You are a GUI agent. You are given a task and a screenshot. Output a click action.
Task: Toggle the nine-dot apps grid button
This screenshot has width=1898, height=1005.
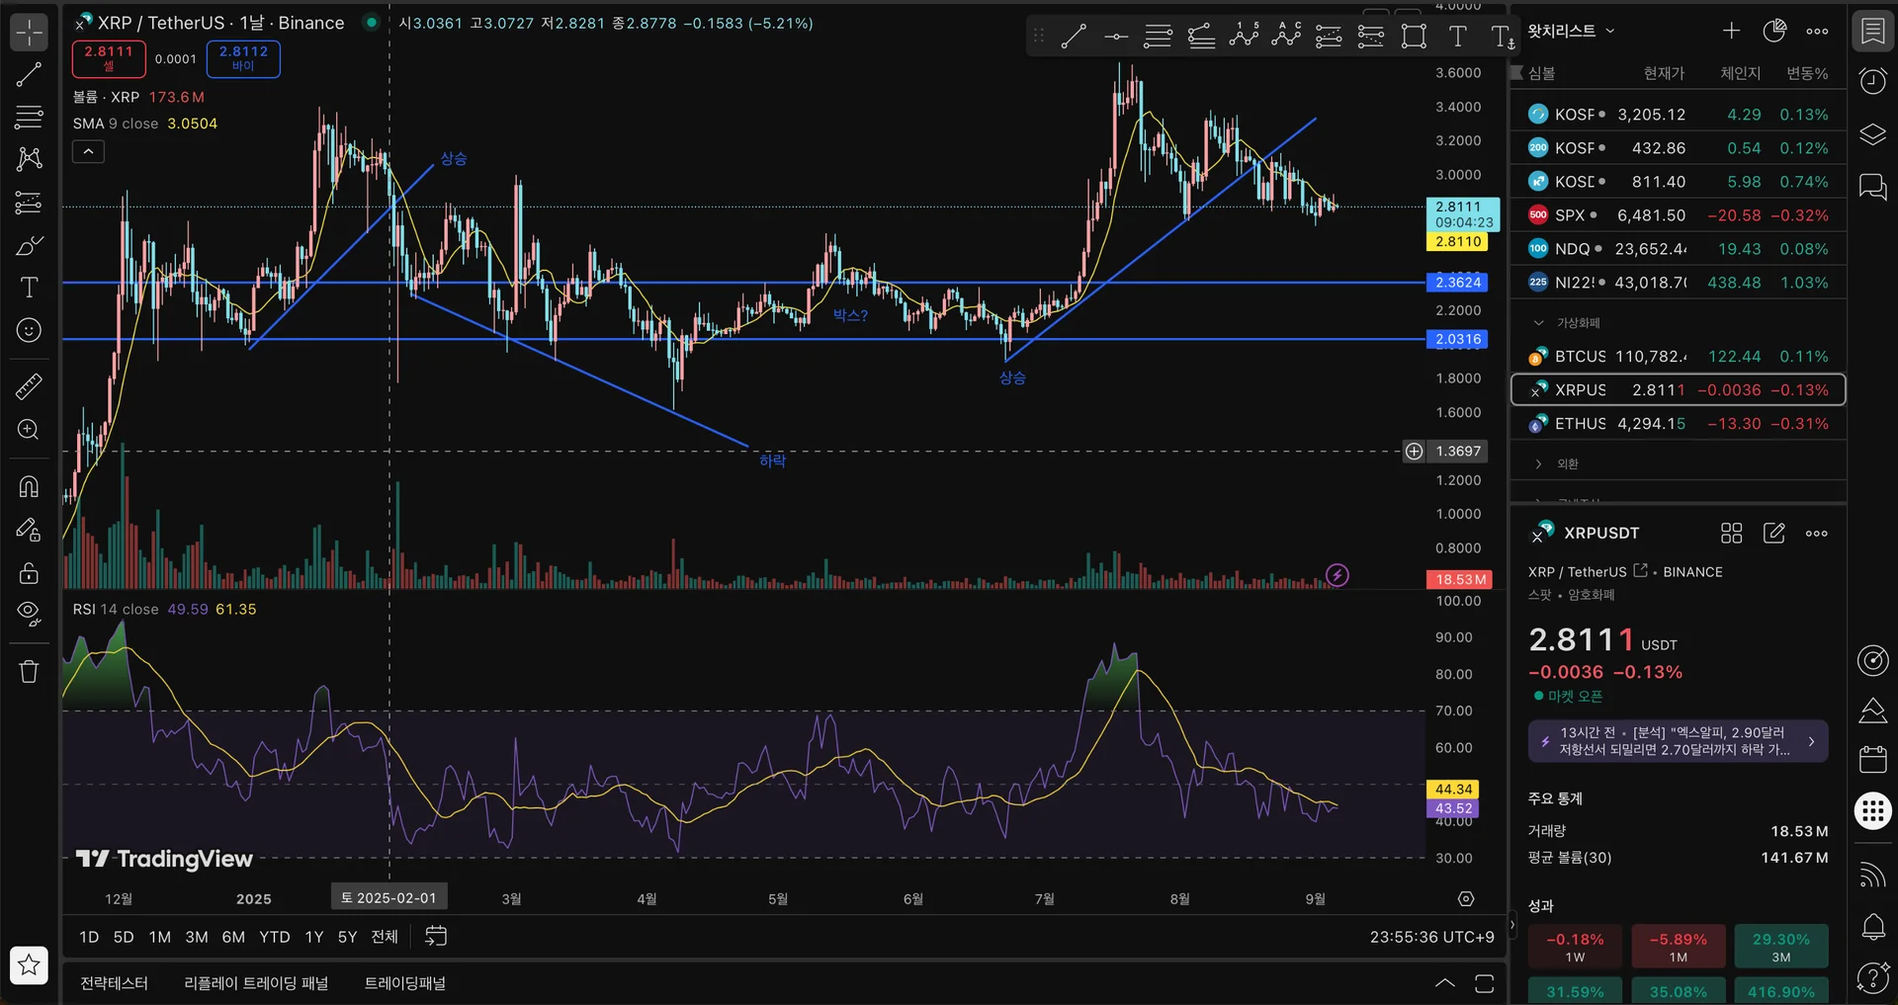[1873, 811]
